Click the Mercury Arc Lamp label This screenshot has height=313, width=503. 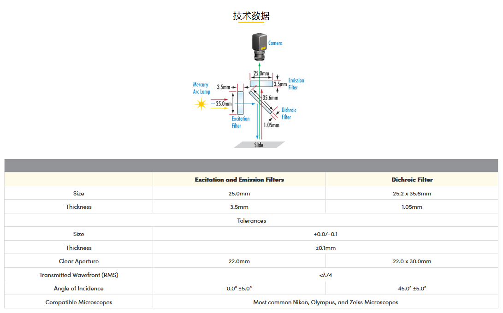pos(201,88)
